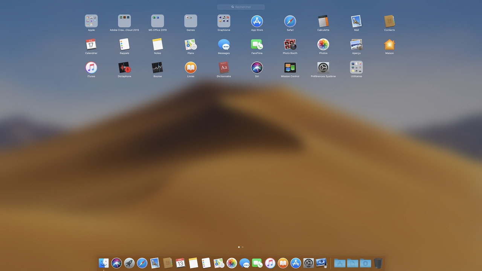Open the Calculette app
Screen dimensions: 482x271
click(x=323, y=21)
